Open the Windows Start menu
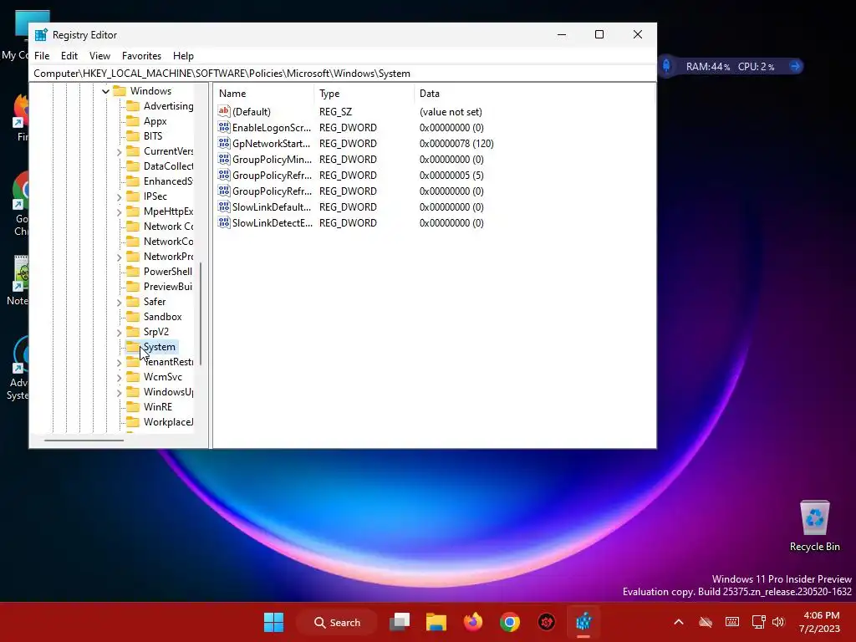 point(273,622)
